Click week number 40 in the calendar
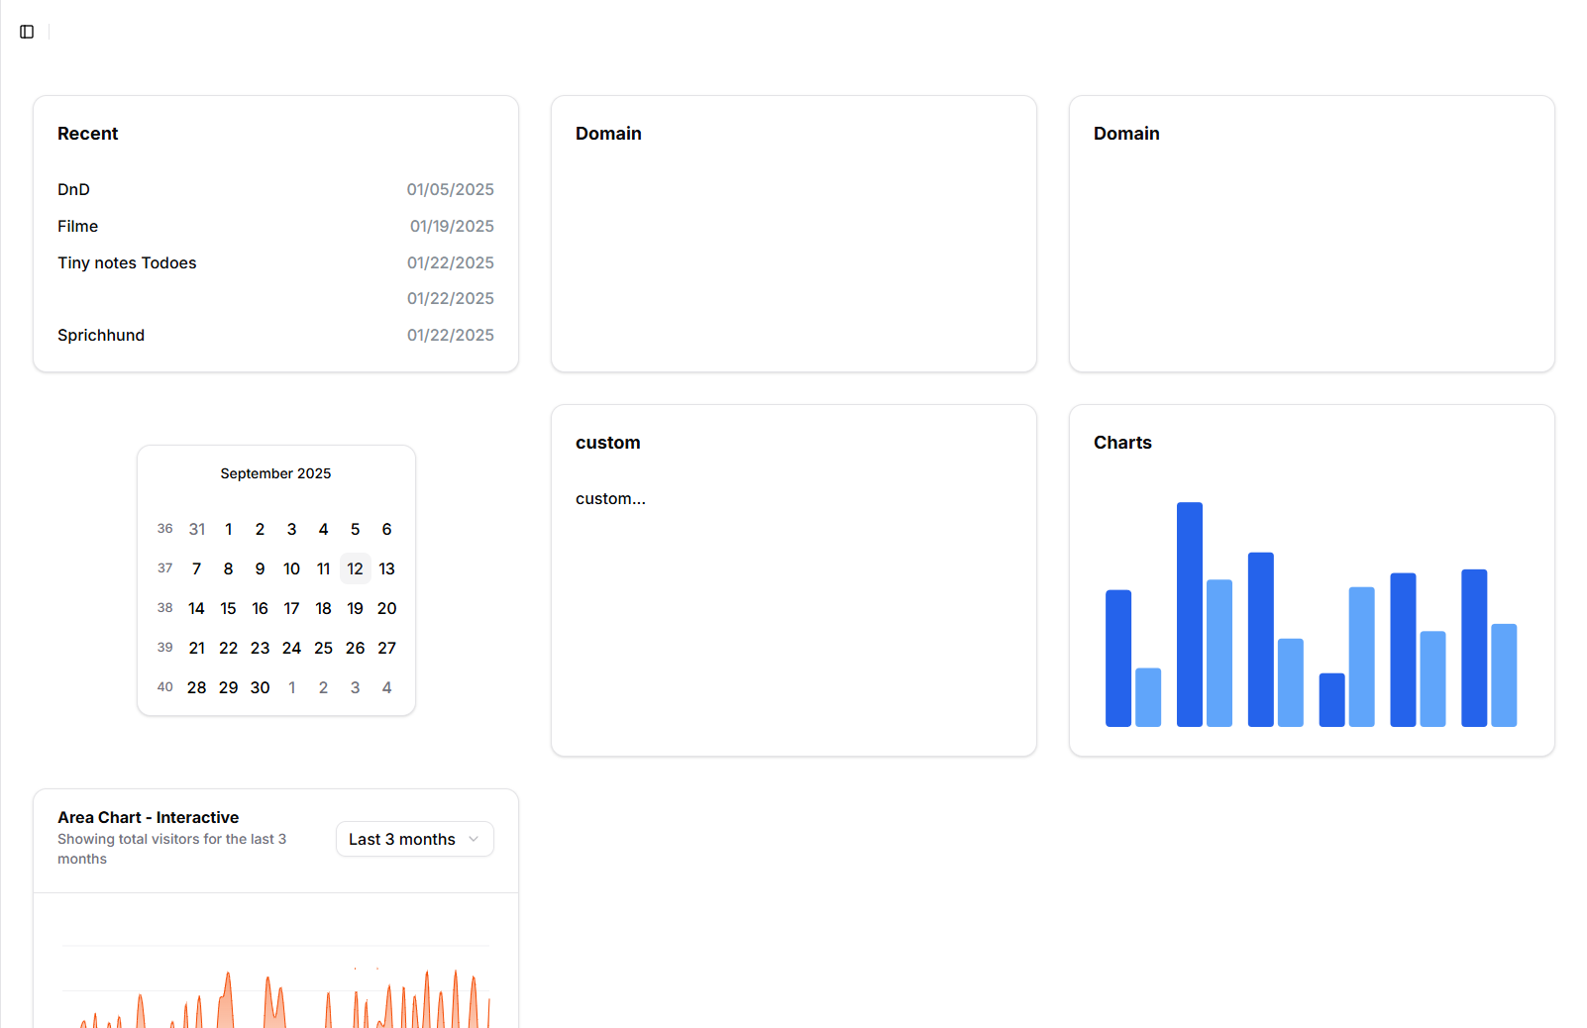Screen dimensions: 1587x1028 (x=164, y=687)
